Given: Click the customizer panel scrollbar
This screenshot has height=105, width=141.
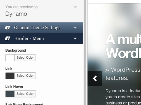Looking at the screenshot, I should (85, 52).
